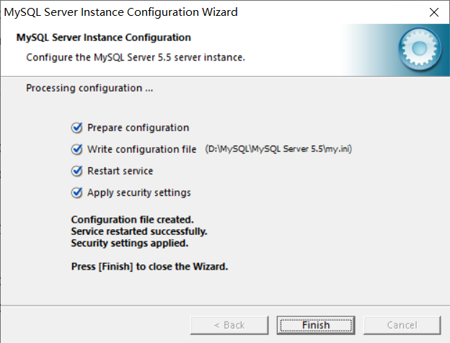The width and height of the screenshot is (450, 343).
Task: Click the gear icon in header banner
Action: point(420,49)
